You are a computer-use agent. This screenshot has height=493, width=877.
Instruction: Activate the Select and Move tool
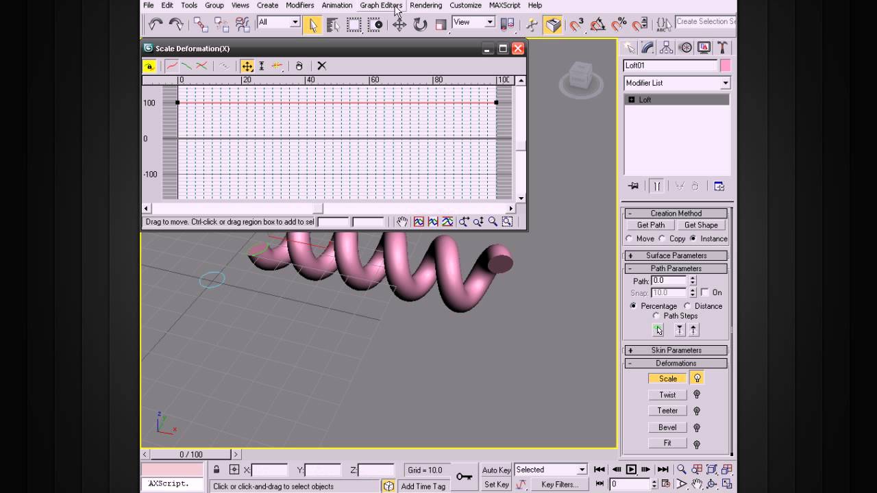click(x=399, y=25)
